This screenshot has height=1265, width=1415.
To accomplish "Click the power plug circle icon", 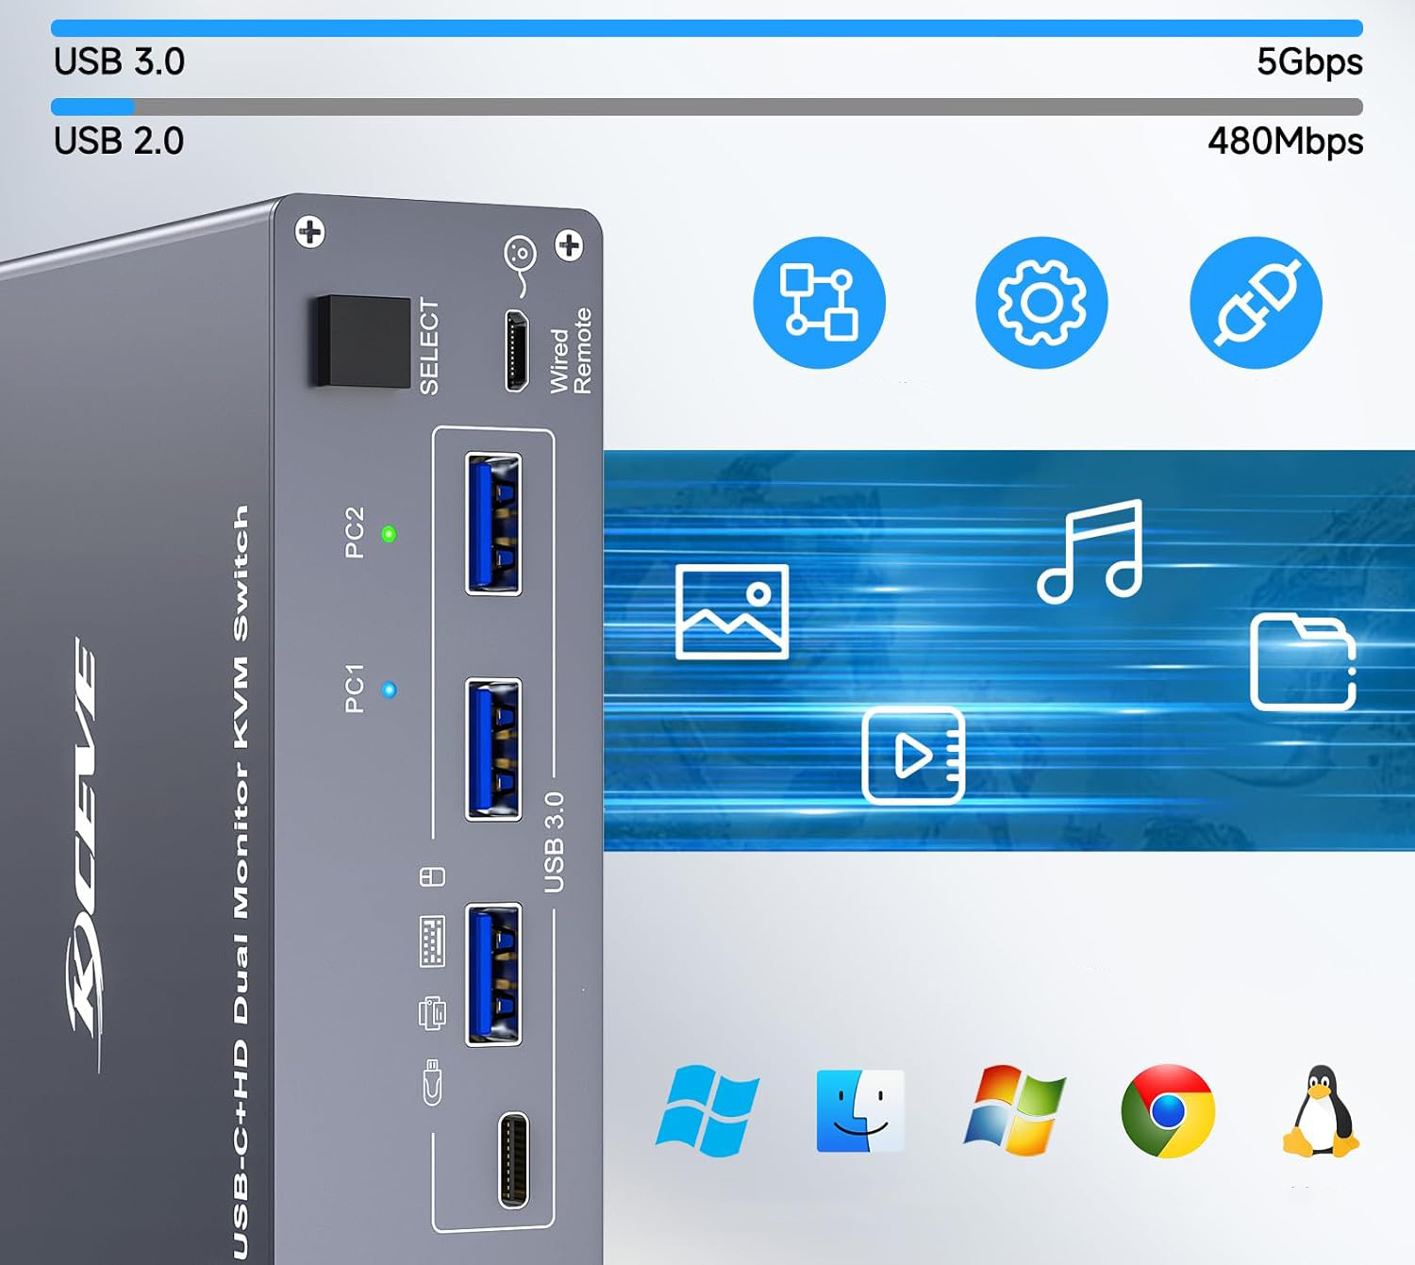I will [1256, 303].
